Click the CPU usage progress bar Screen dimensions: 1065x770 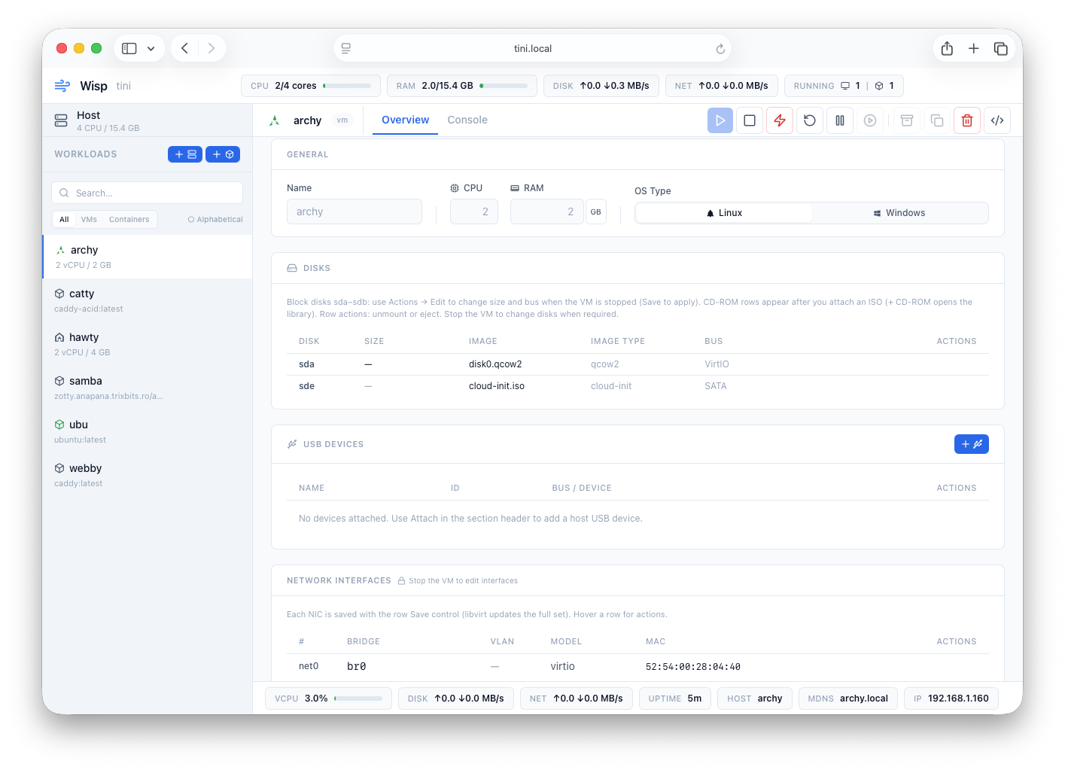pos(347,86)
